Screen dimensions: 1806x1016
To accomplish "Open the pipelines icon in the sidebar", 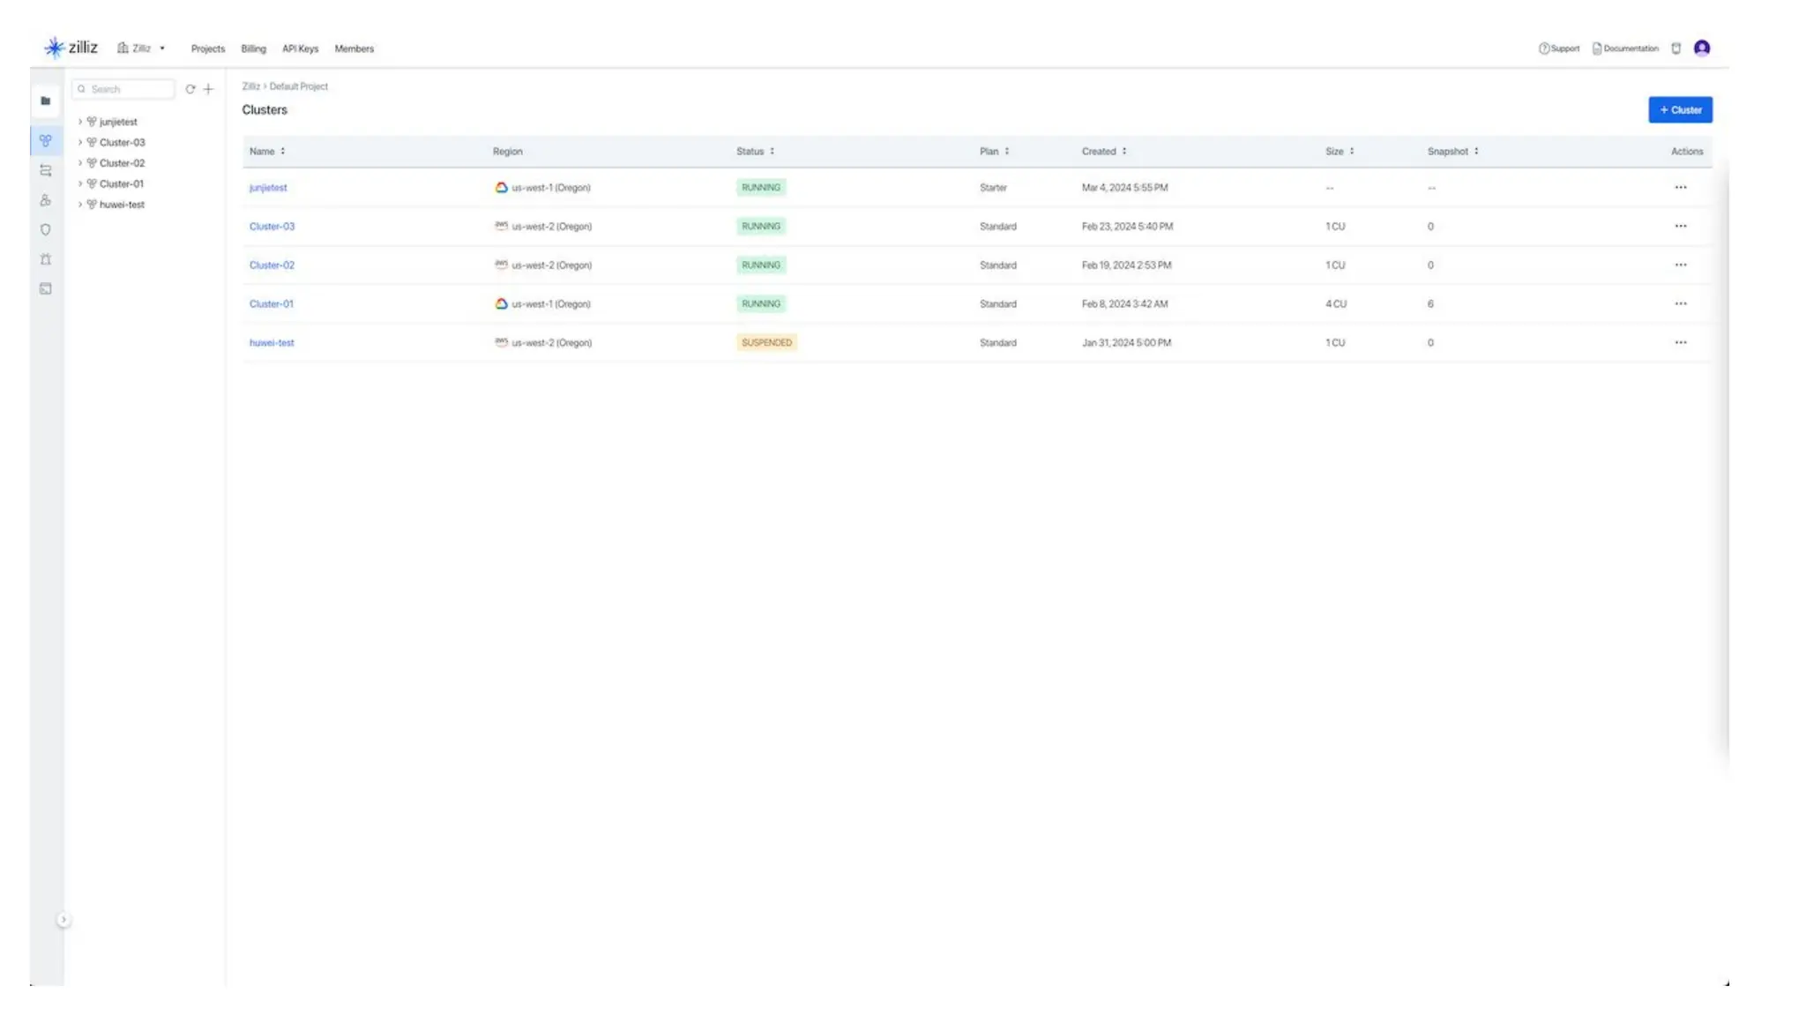I will (45, 171).
